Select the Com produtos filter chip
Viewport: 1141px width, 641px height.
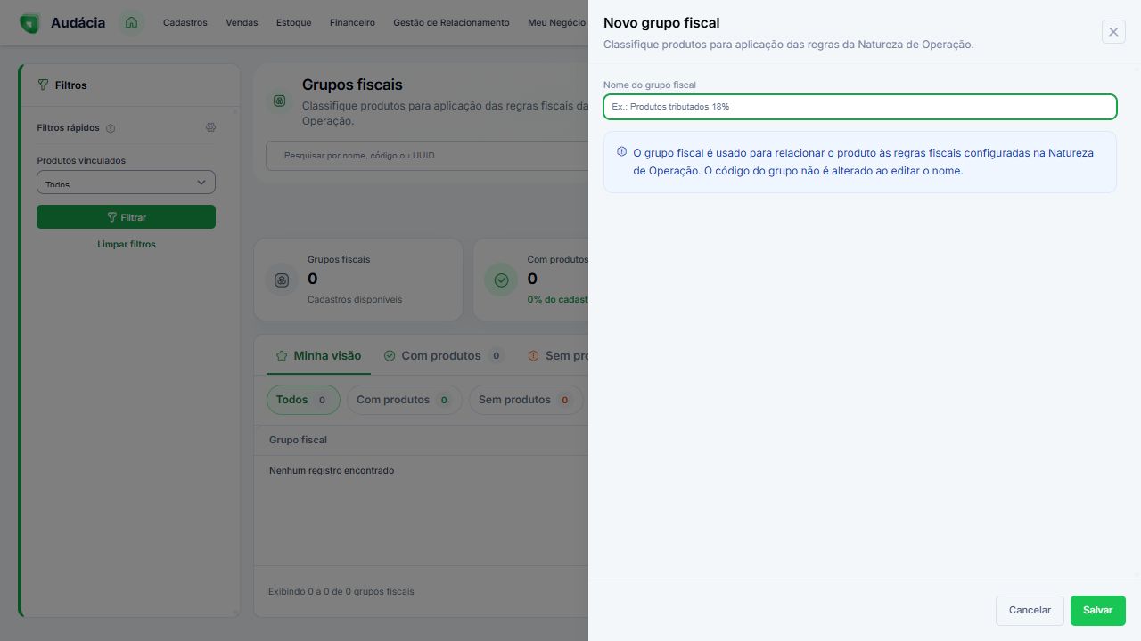click(404, 400)
